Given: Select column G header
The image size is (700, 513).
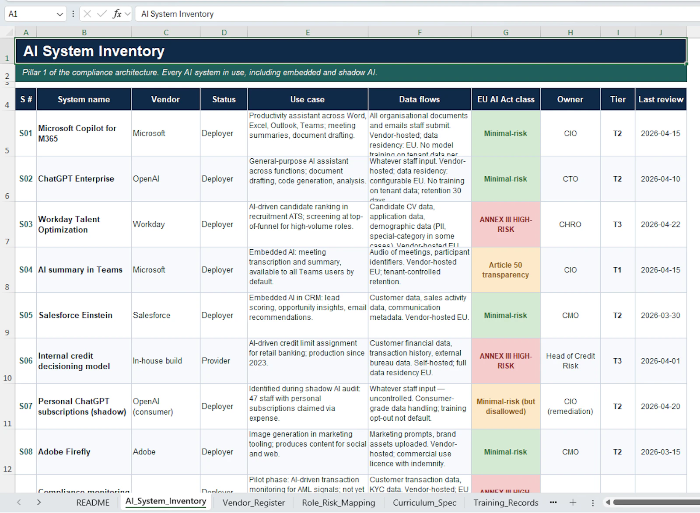Looking at the screenshot, I should tap(506, 32).
